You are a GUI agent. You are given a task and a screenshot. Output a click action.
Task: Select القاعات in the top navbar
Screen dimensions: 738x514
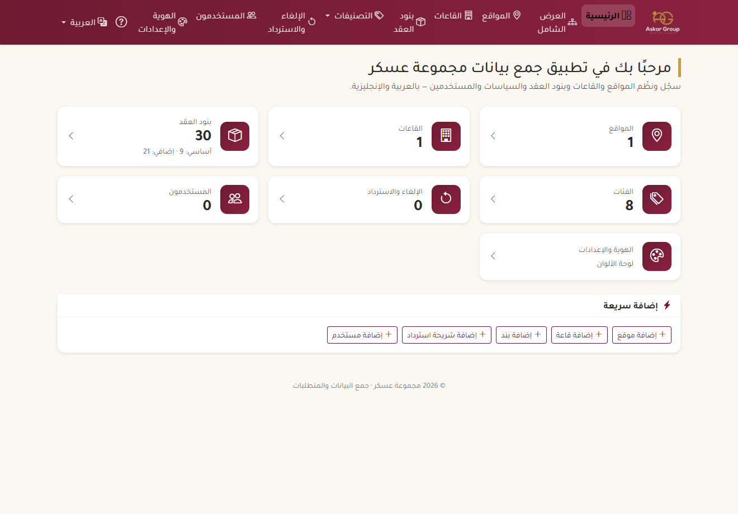click(x=453, y=16)
